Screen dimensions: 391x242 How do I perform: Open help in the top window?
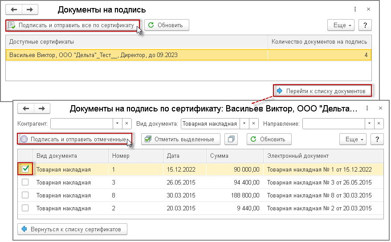click(365, 25)
